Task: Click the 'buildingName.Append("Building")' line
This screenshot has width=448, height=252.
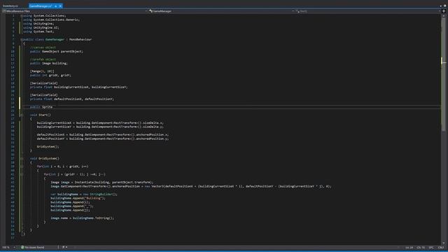Action: tap(78, 198)
